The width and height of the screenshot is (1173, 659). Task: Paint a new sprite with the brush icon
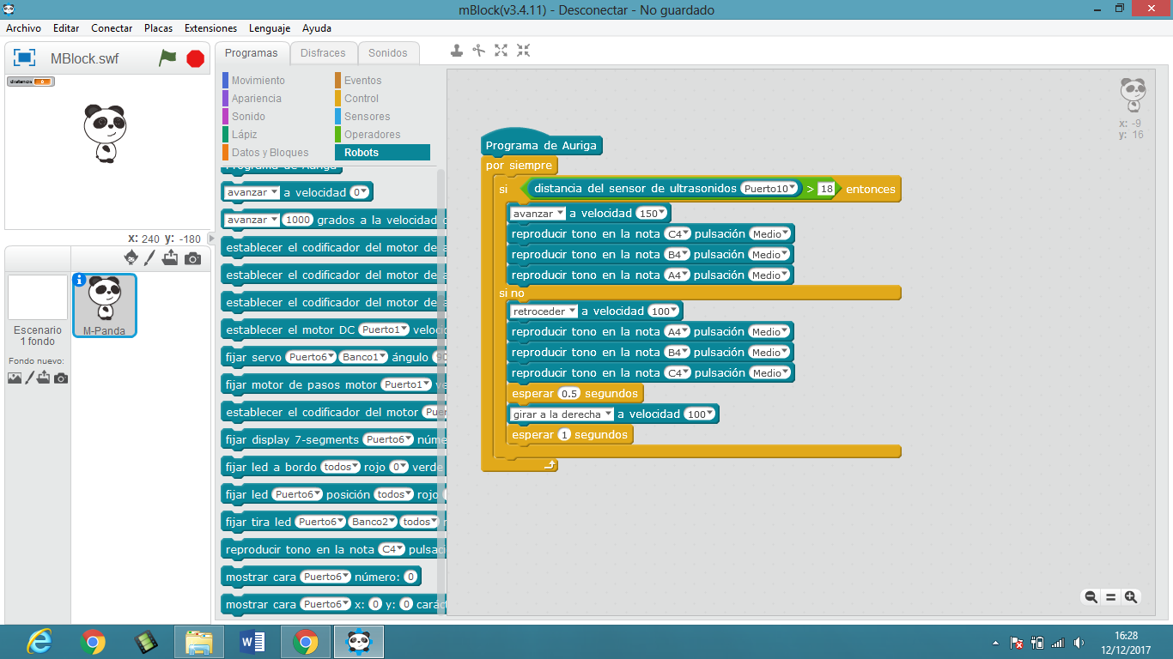(150, 257)
